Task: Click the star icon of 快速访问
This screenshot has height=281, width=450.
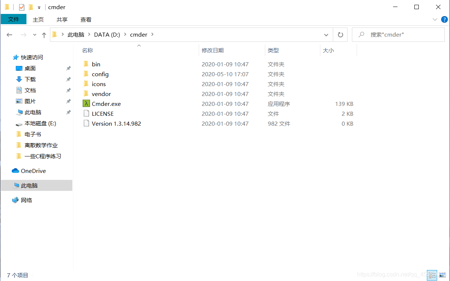Action: click(16, 57)
